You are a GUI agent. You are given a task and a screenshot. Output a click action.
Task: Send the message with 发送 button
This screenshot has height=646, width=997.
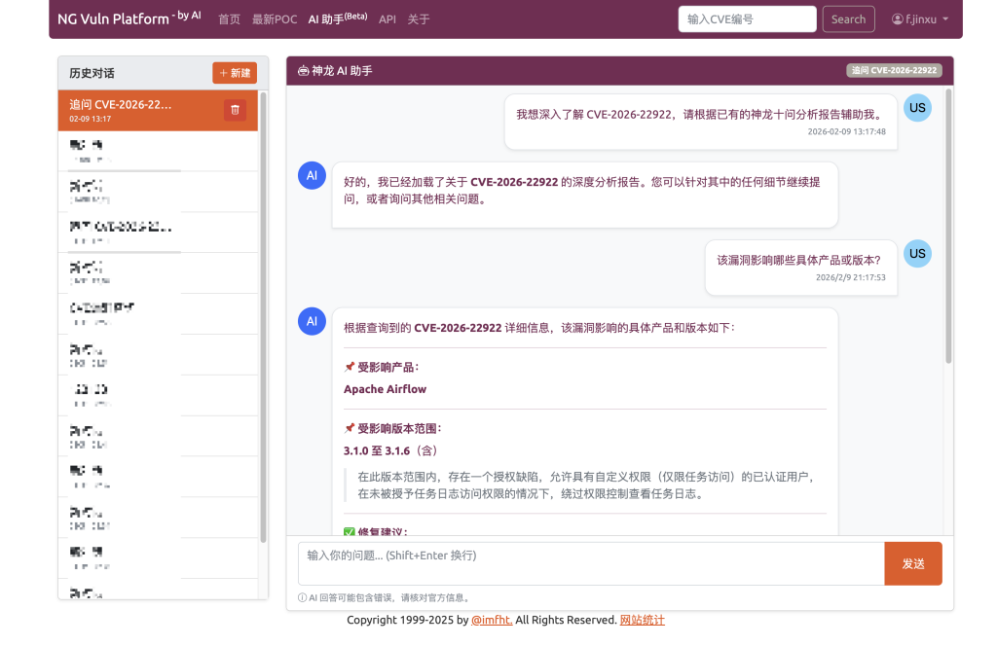pos(912,563)
